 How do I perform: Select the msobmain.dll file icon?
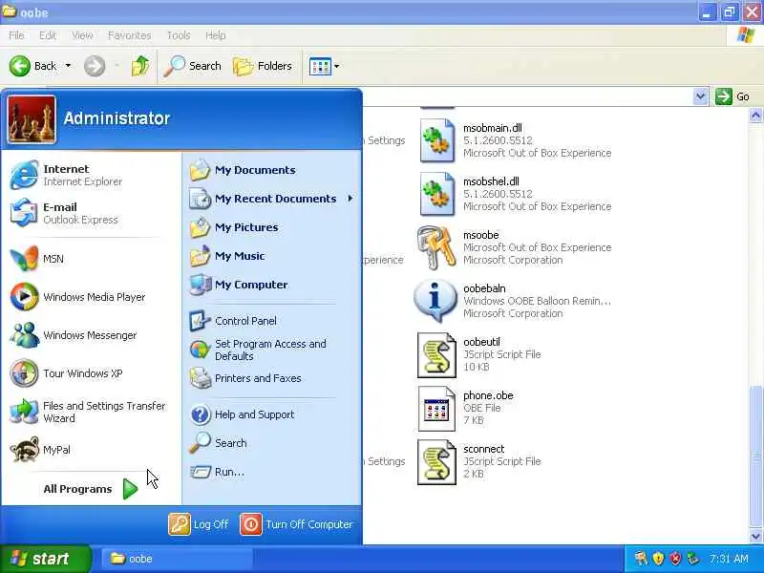(436, 140)
